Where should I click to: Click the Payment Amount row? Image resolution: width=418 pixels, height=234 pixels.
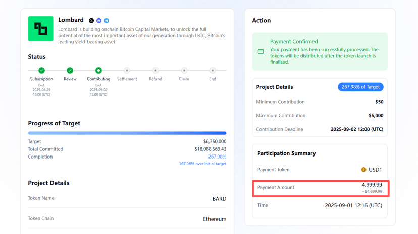[321, 188]
